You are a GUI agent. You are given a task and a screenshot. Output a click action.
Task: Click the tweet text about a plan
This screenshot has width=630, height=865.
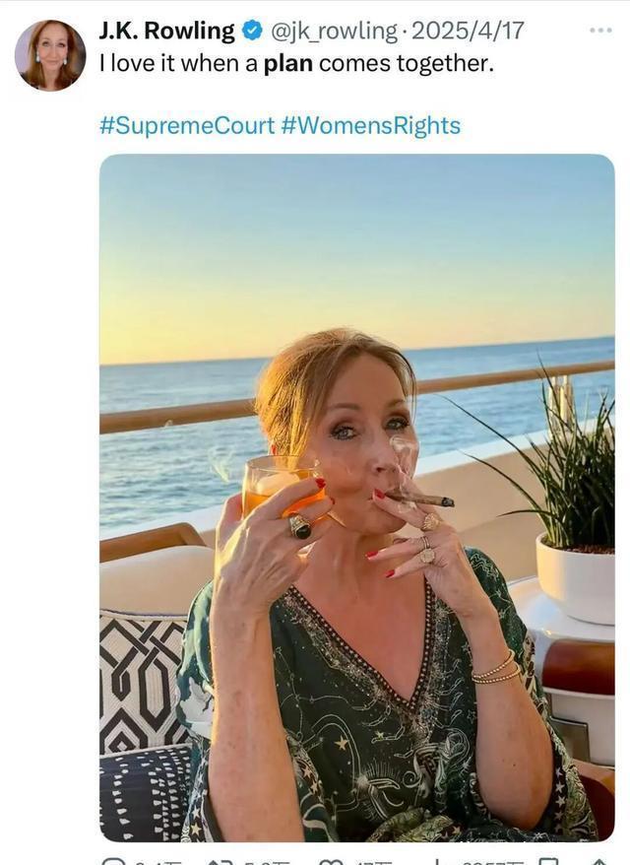coord(295,65)
